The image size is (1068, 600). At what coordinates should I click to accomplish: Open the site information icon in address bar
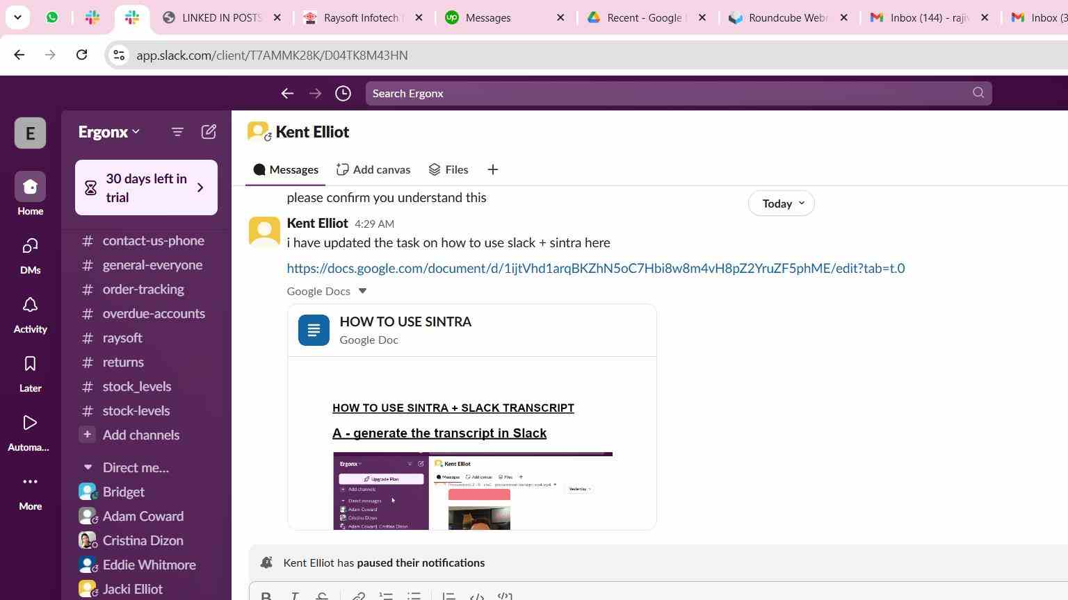pos(119,55)
